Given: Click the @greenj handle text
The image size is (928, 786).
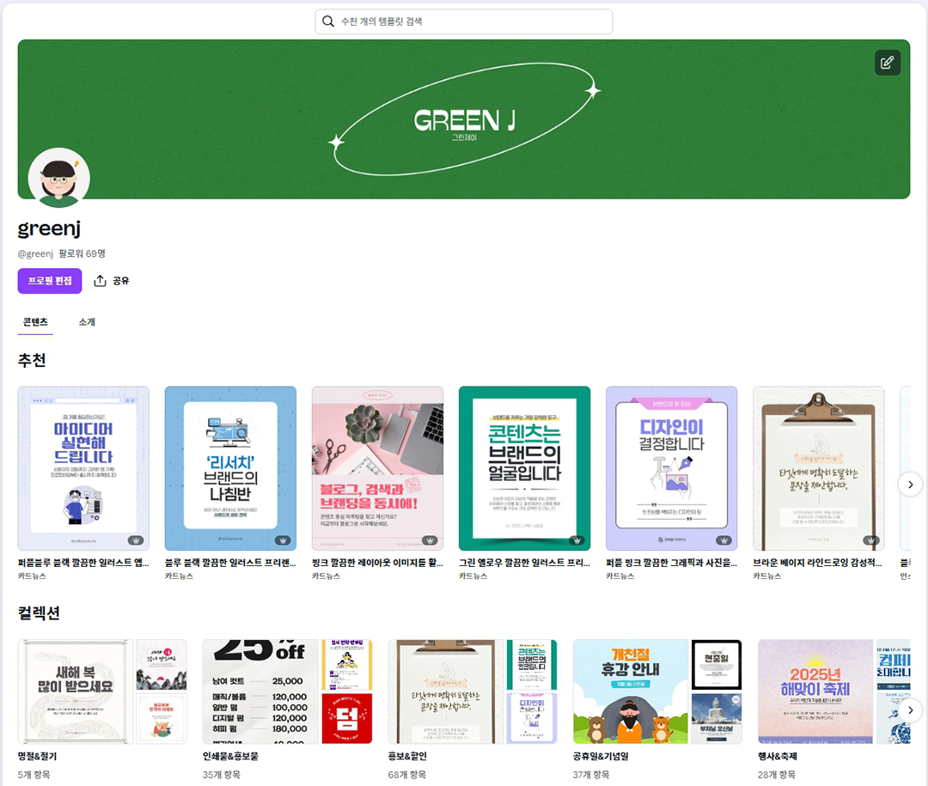Looking at the screenshot, I should 35,253.
